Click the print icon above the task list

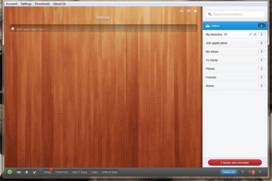tap(181, 11)
